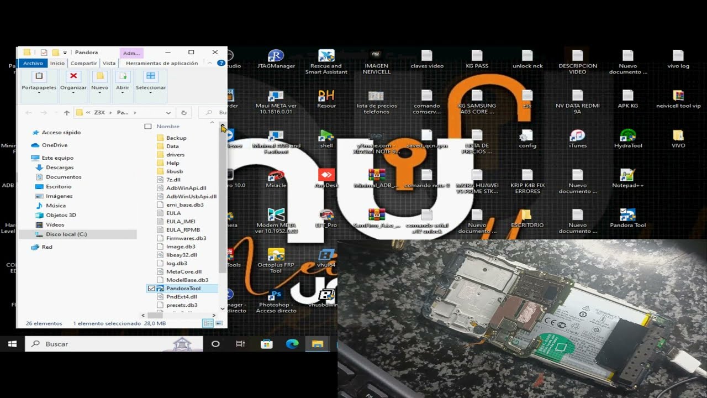This screenshot has width=707, height=398.
Task: Select neivicell tool vip archive icon
Action: tap(678, 99)
